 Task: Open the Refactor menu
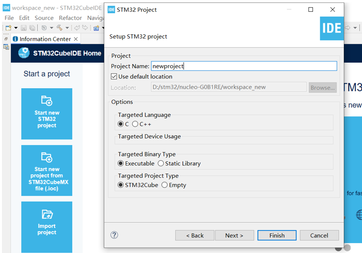[70, 18]
